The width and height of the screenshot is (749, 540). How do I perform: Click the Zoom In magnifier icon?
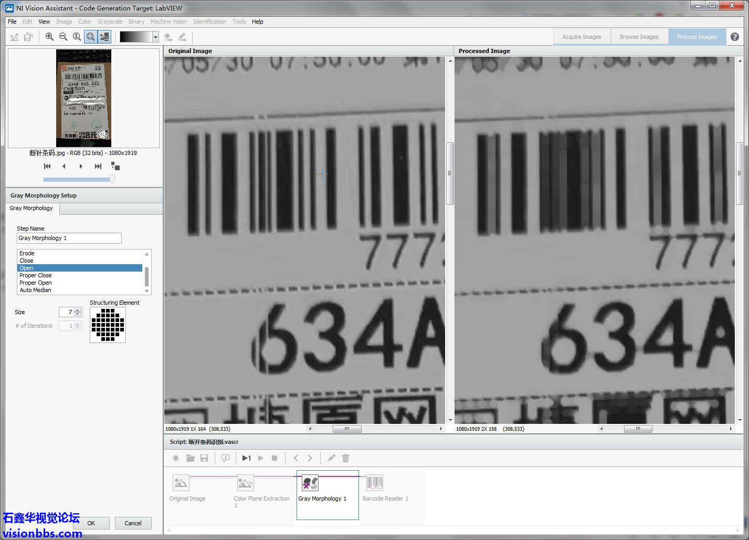pos(49,37)
